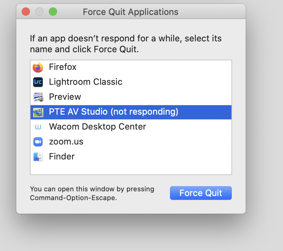Click the Finder face icon
The image size is (283, 251).
coord(38,157)
